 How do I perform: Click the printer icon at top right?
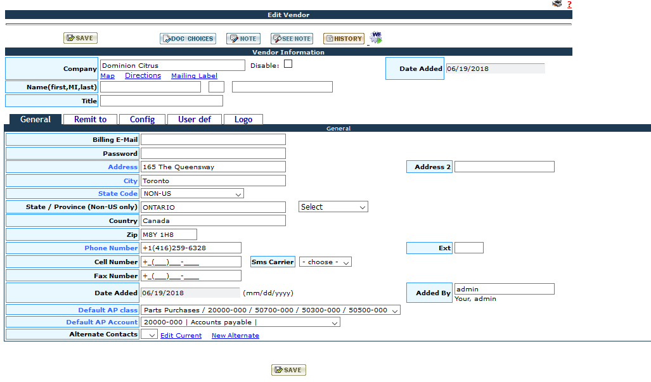point(557,4)
